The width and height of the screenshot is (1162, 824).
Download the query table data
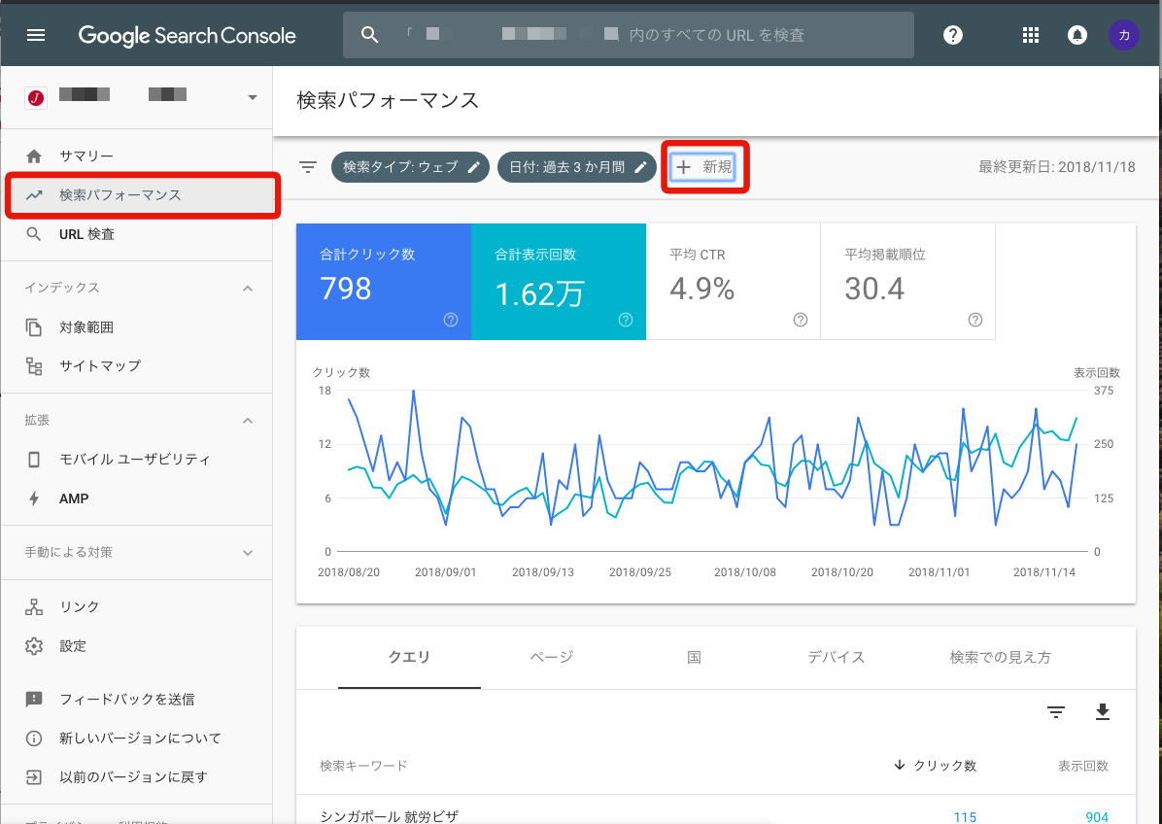(x=1103, y=712)
